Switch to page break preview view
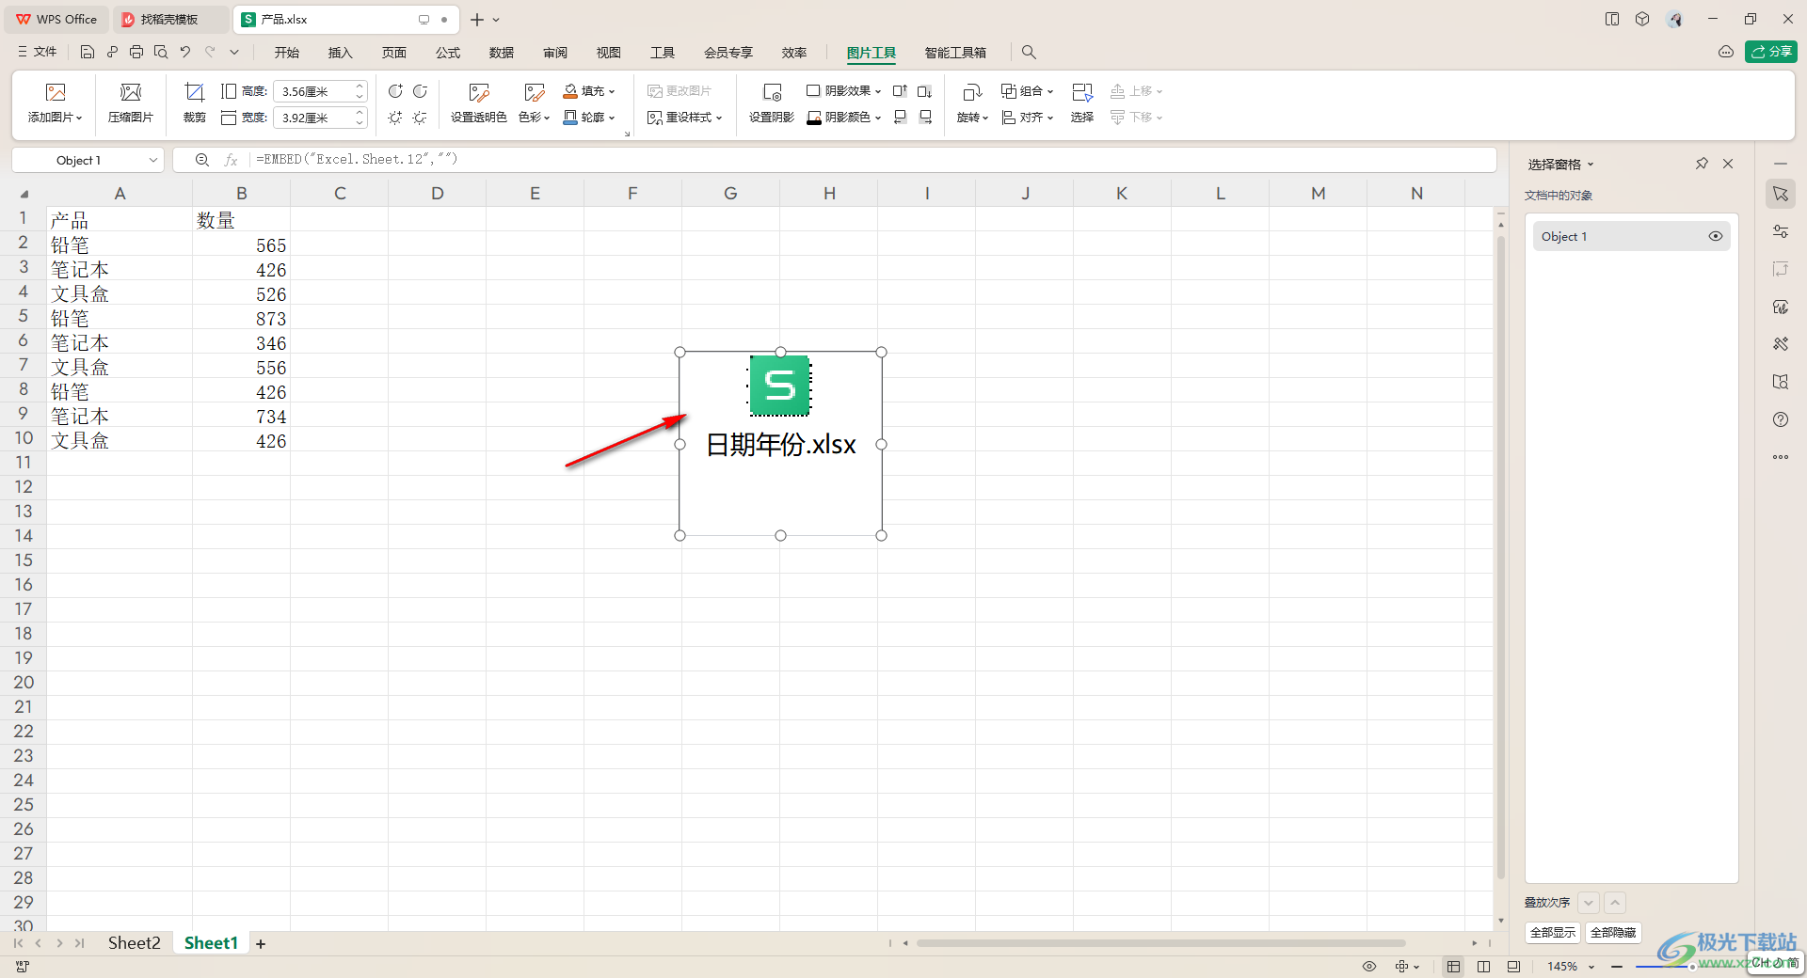 pyautogui.click(x=1484, y=966)
